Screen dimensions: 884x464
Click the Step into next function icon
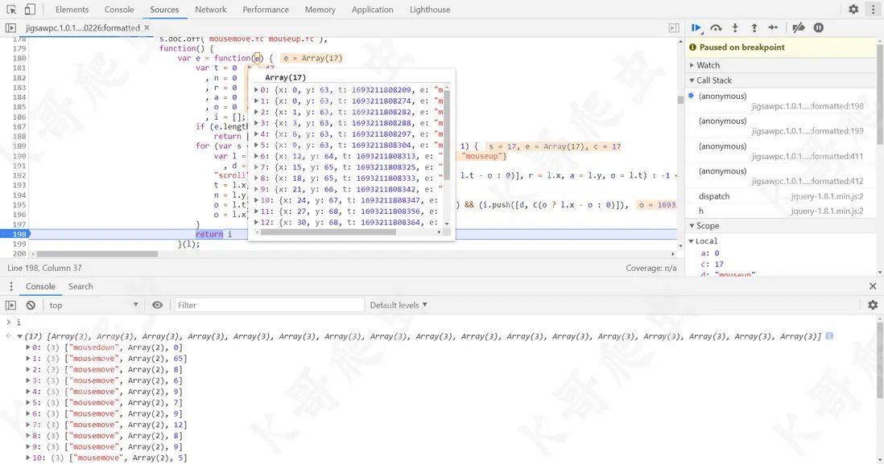pos(735,28)
